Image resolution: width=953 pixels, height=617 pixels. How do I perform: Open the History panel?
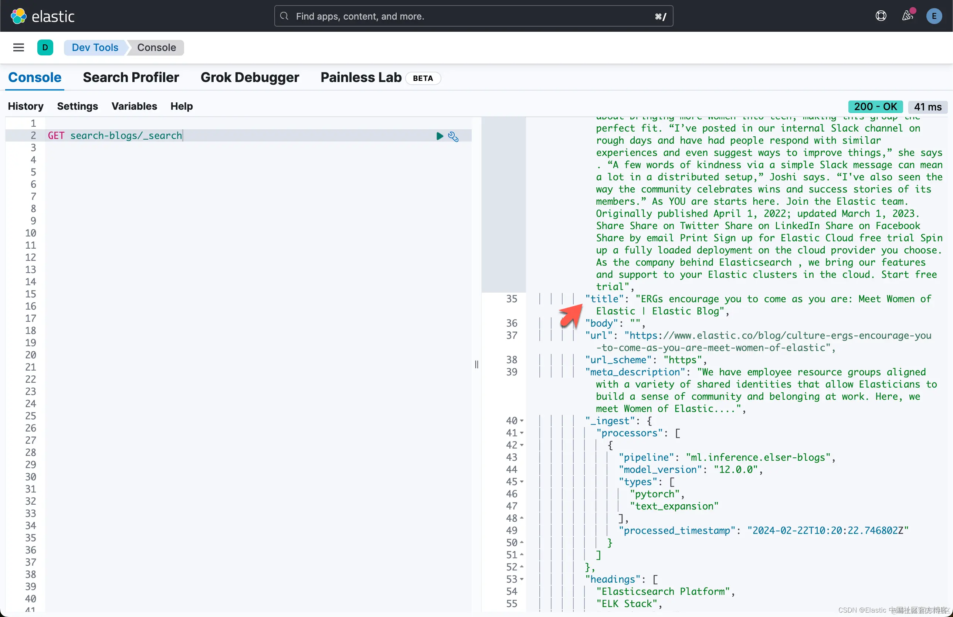26,106
